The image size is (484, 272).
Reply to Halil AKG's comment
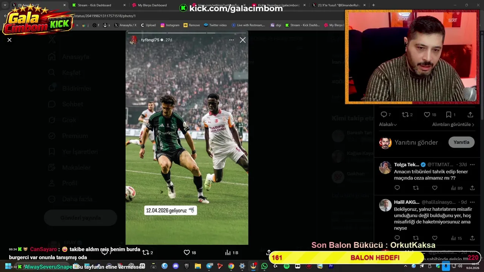(397, 238)
